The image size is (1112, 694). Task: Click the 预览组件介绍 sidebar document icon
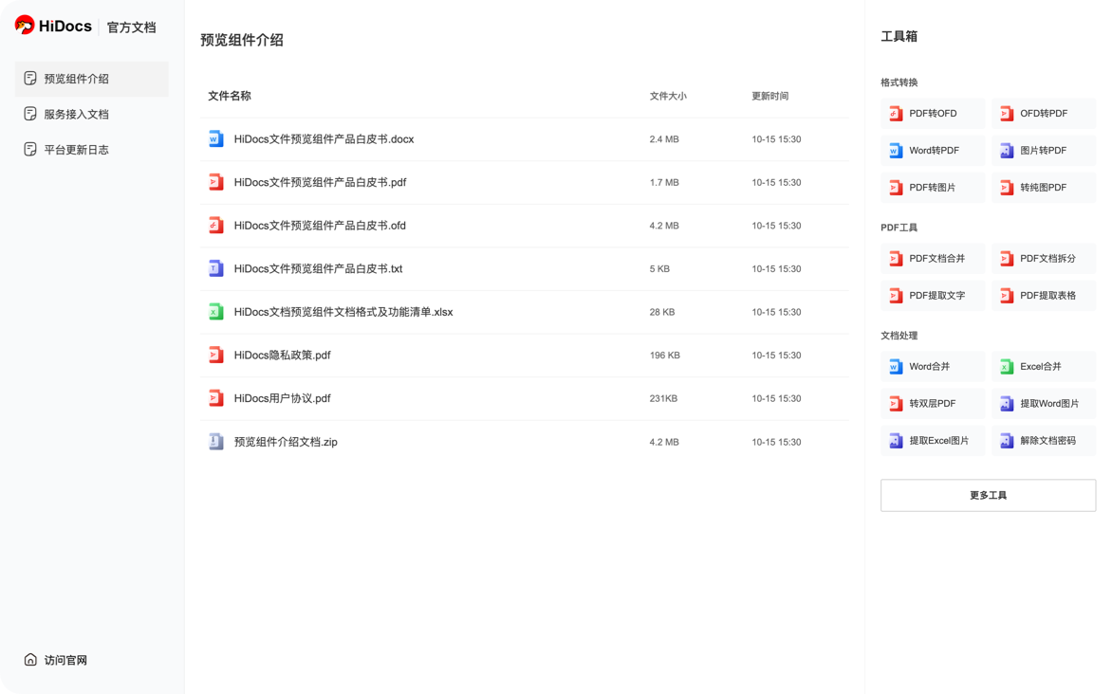[x=29, y=78]
